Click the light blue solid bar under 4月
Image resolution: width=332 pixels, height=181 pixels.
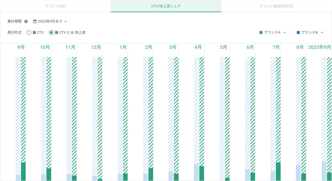196,172
